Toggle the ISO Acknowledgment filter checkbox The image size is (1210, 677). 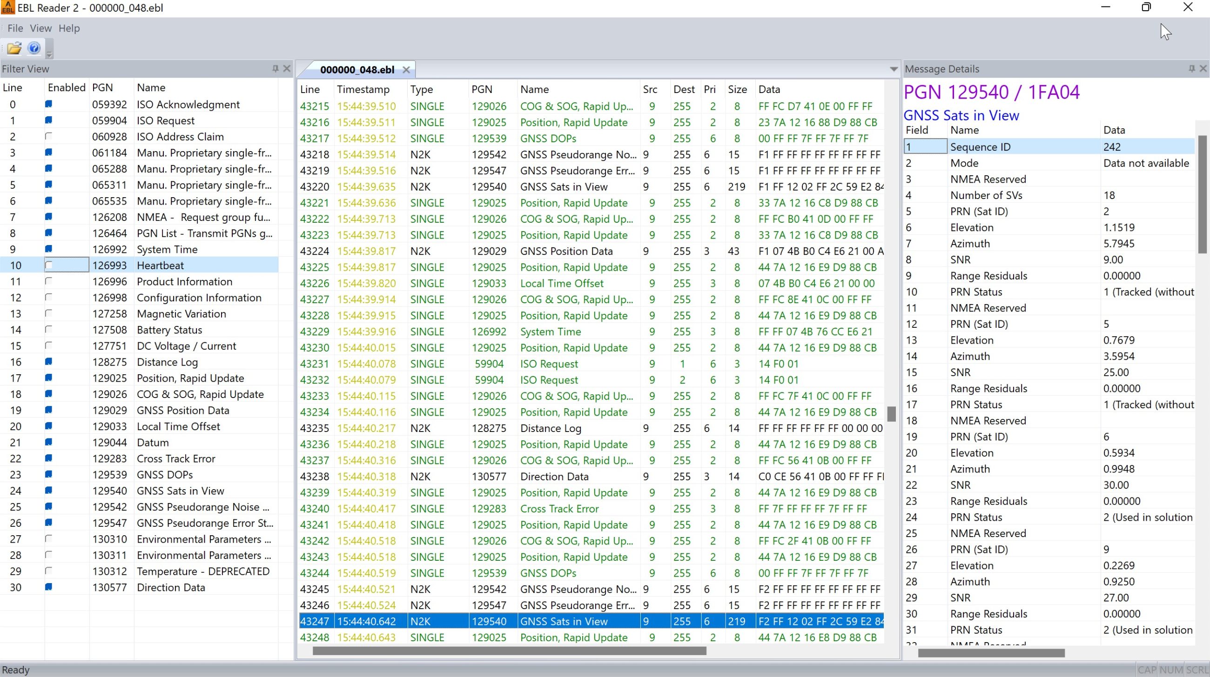coord(48,104)
